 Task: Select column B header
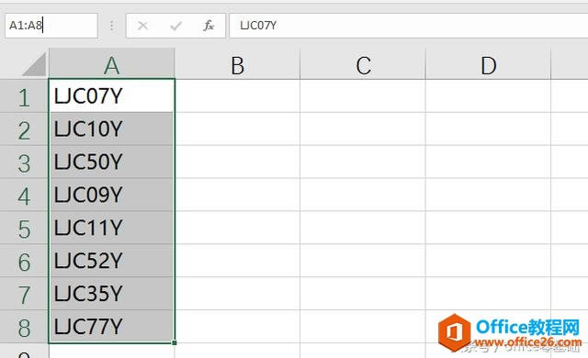[x=237, y=63]
